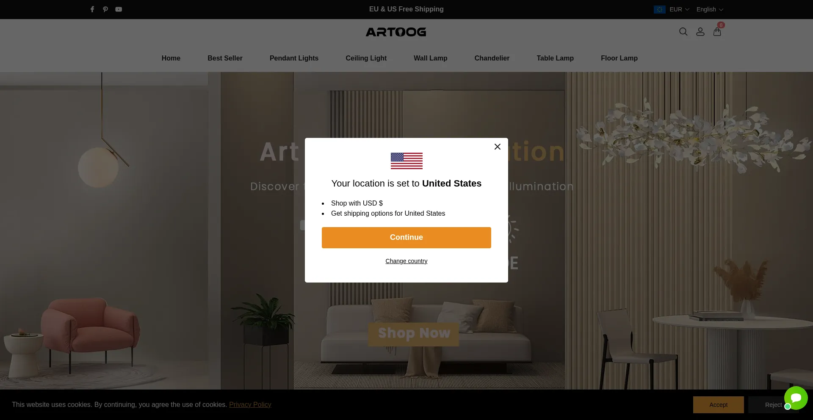Expand the EUR currency selector
Viewport: 813px width, 420px height.
(x=672, y=9)
